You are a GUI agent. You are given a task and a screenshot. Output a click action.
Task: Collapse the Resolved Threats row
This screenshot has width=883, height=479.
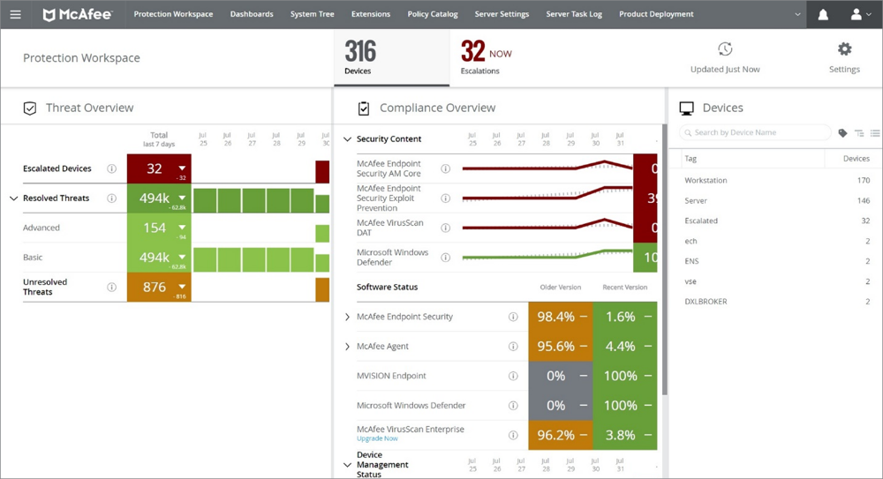(x=13, y=198)
